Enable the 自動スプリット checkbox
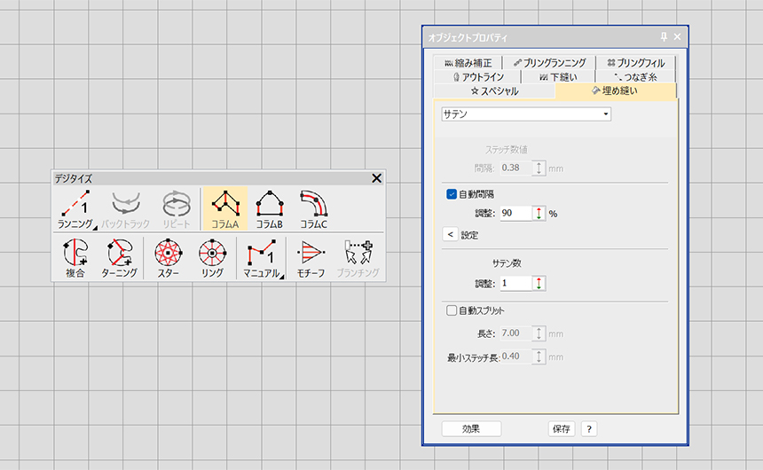The width and height of the screenshot is (763, 470). click(452, 310)
